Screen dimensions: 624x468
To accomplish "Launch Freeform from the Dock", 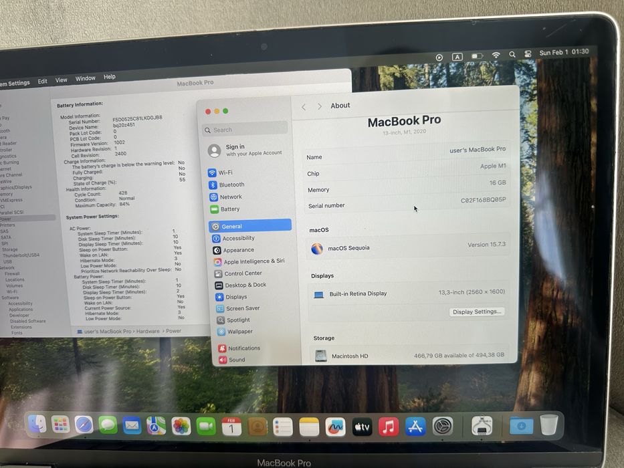I will pos(336,427).
